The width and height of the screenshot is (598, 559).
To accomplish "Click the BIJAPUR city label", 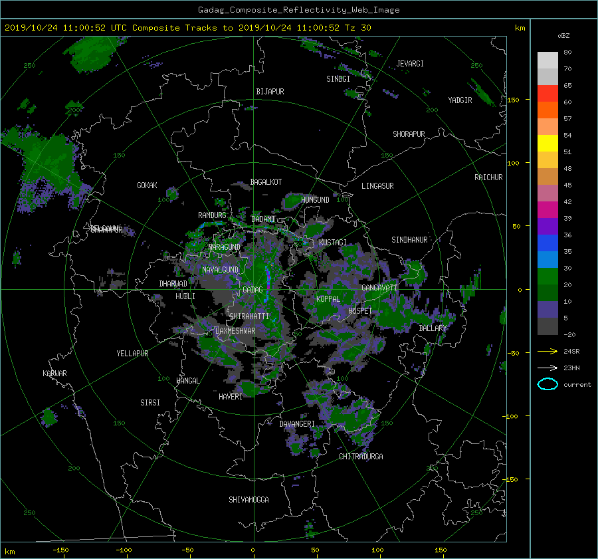I will (270, 92).
